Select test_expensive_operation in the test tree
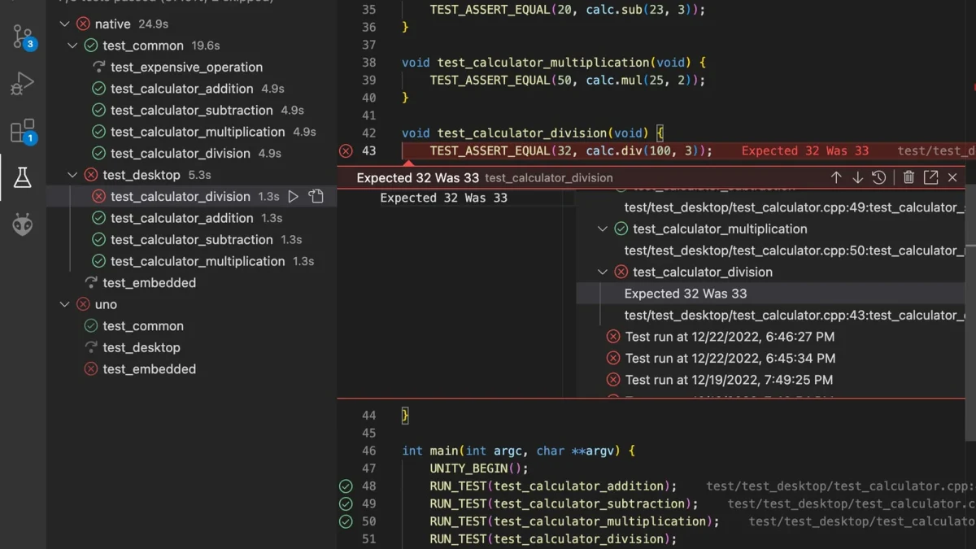 point(186,68)
